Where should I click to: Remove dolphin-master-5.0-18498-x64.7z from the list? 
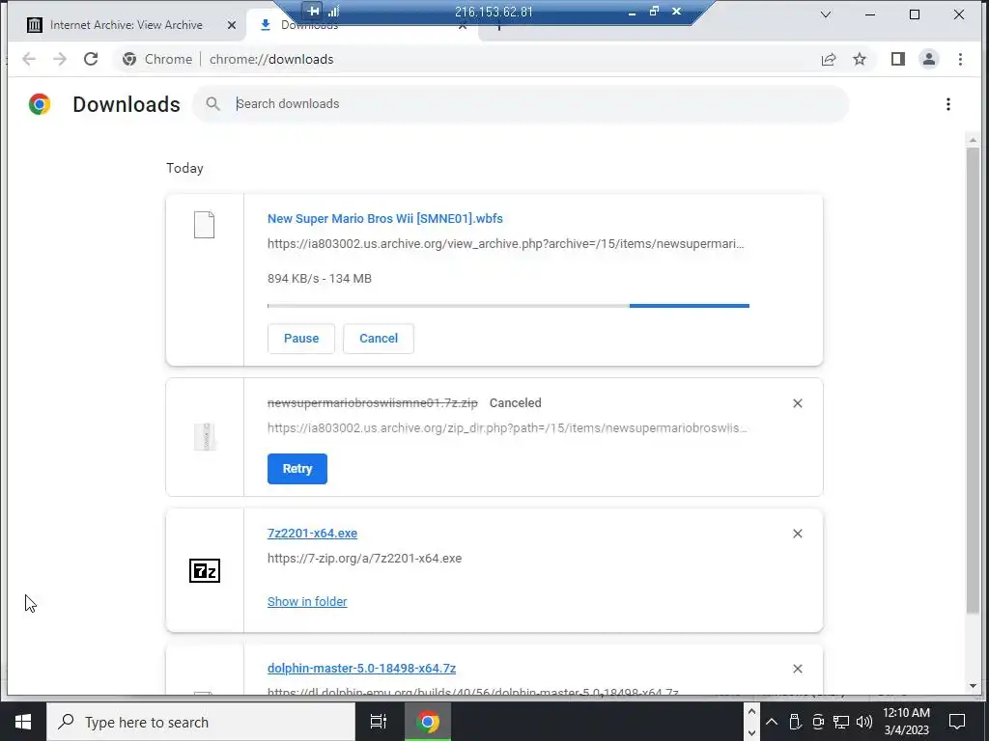pos(797,669)
